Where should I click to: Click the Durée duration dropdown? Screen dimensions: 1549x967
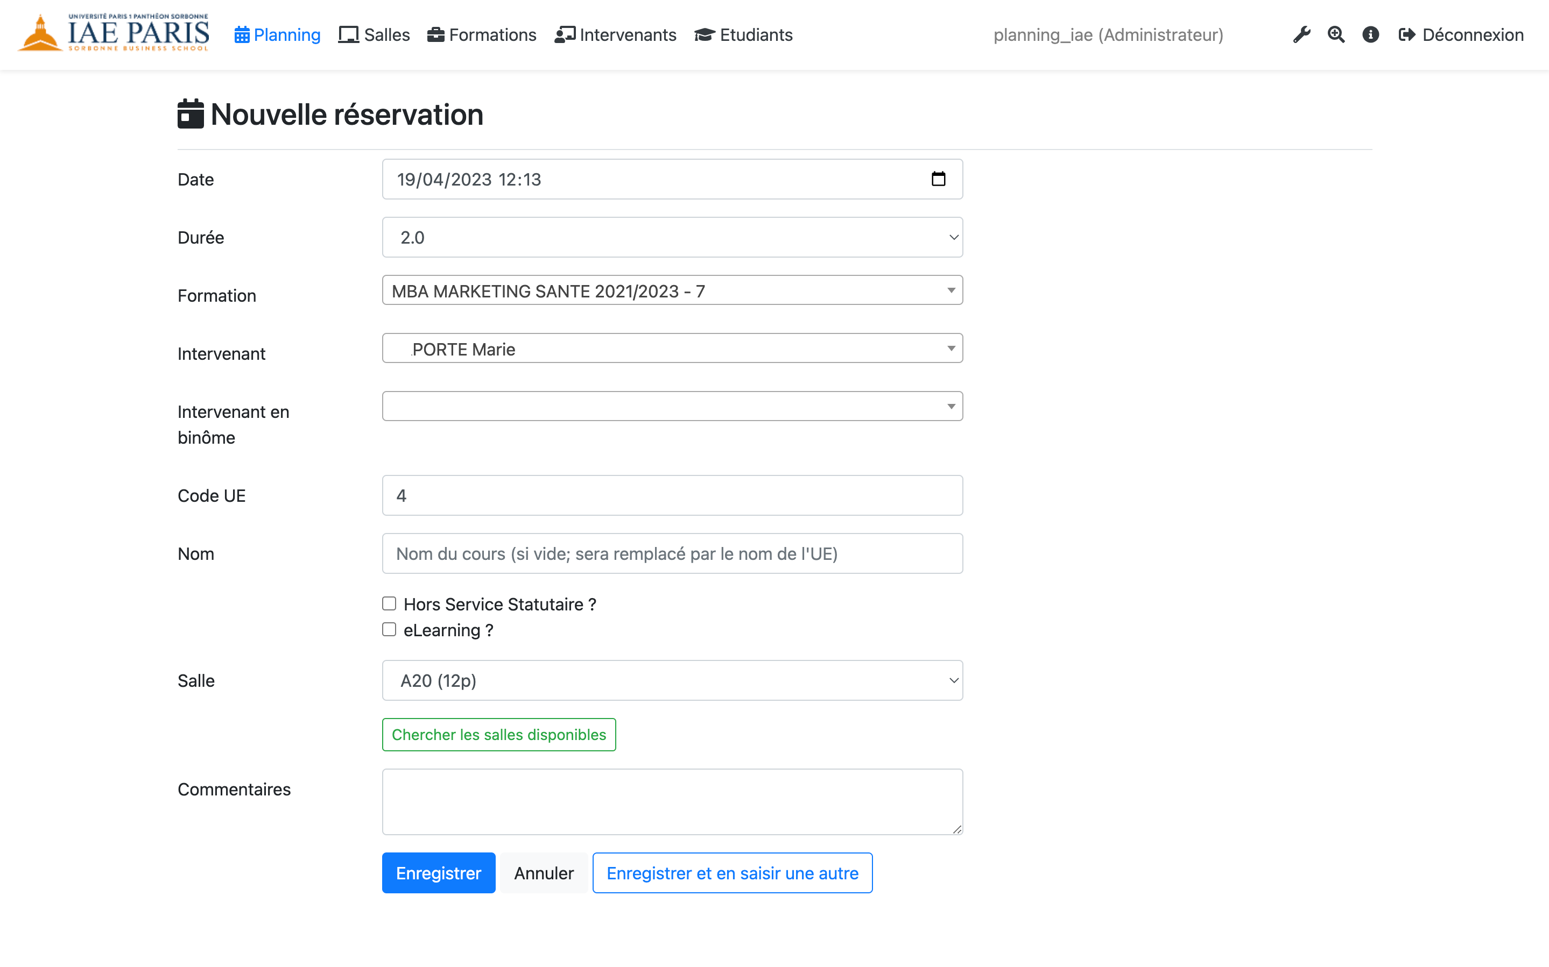672,237
